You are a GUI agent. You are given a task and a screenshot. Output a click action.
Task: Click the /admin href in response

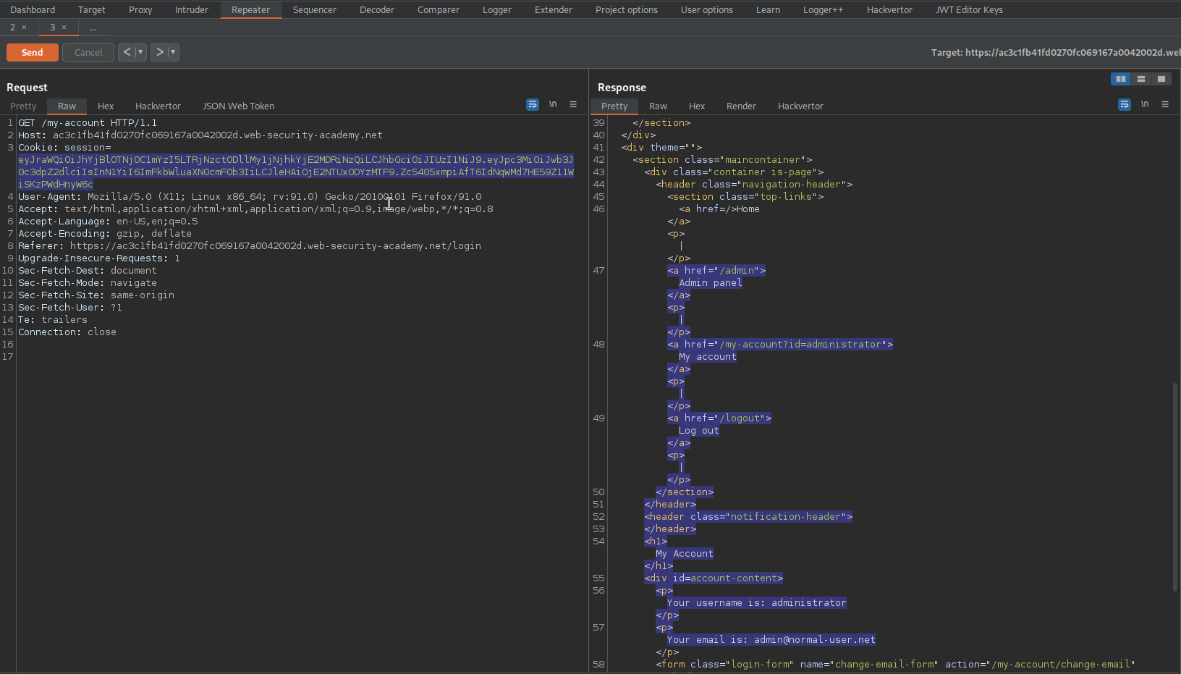(738, 270)
